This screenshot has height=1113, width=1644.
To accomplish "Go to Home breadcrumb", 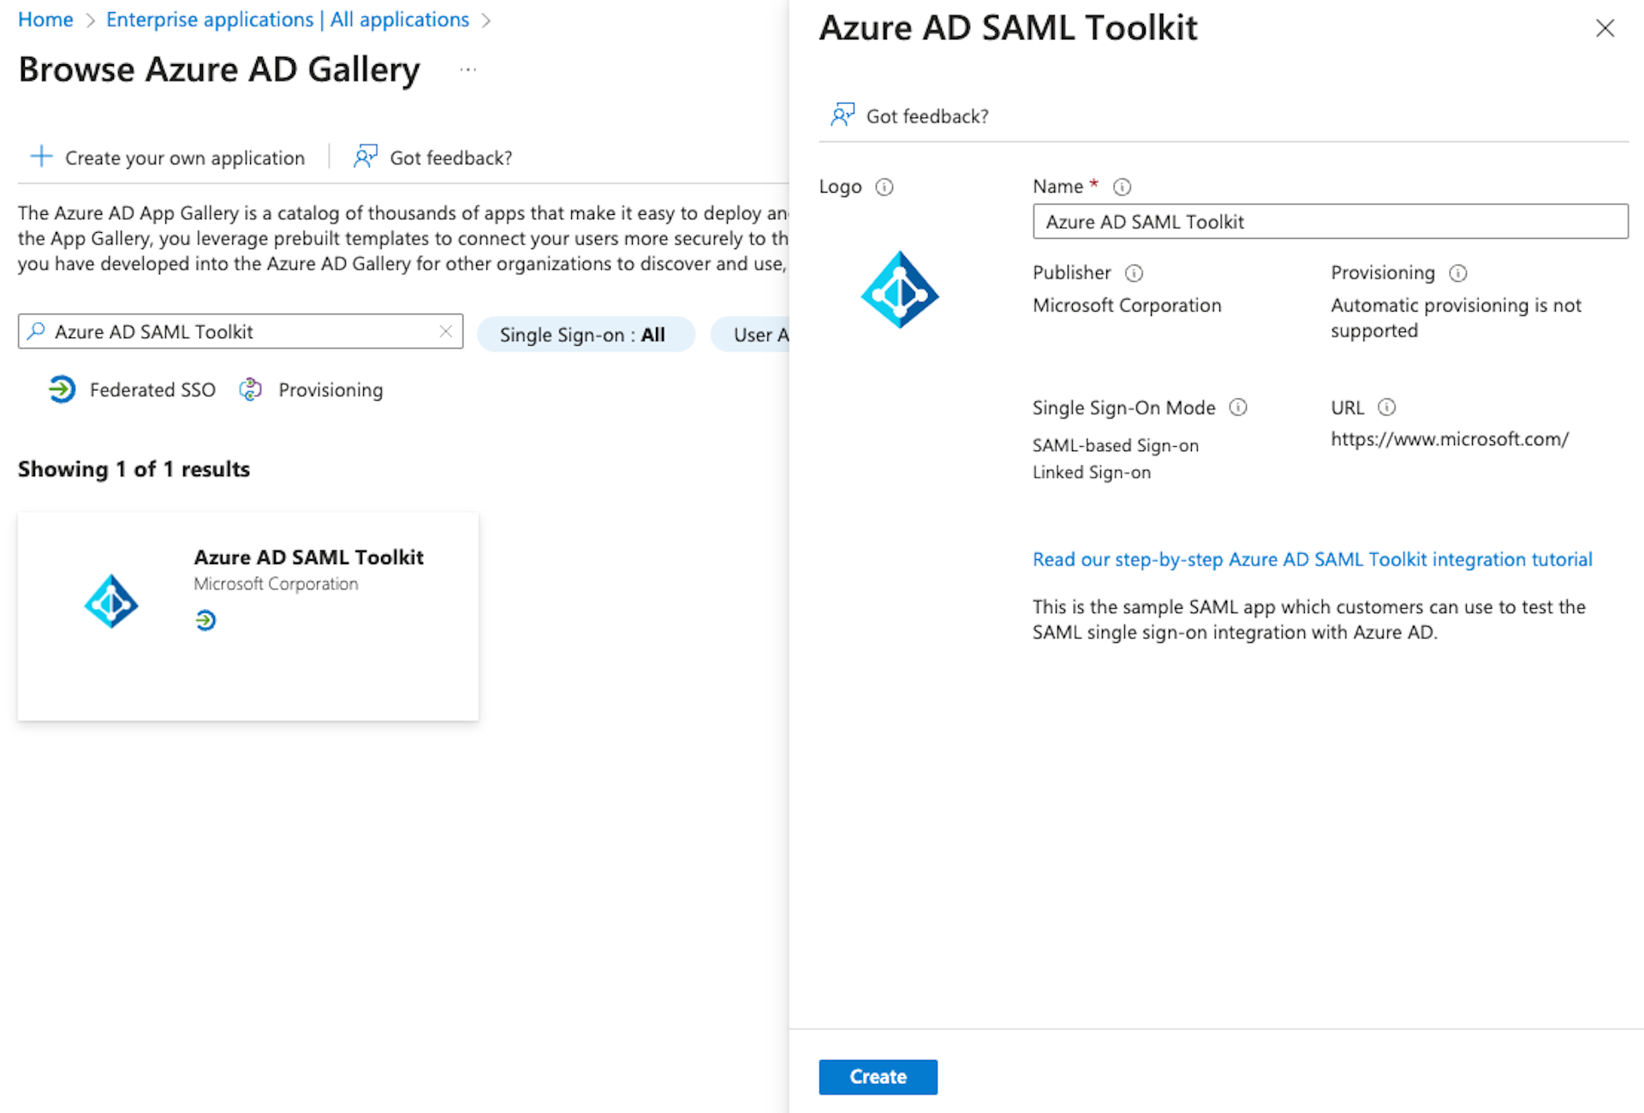I will [x=45, y=20].
